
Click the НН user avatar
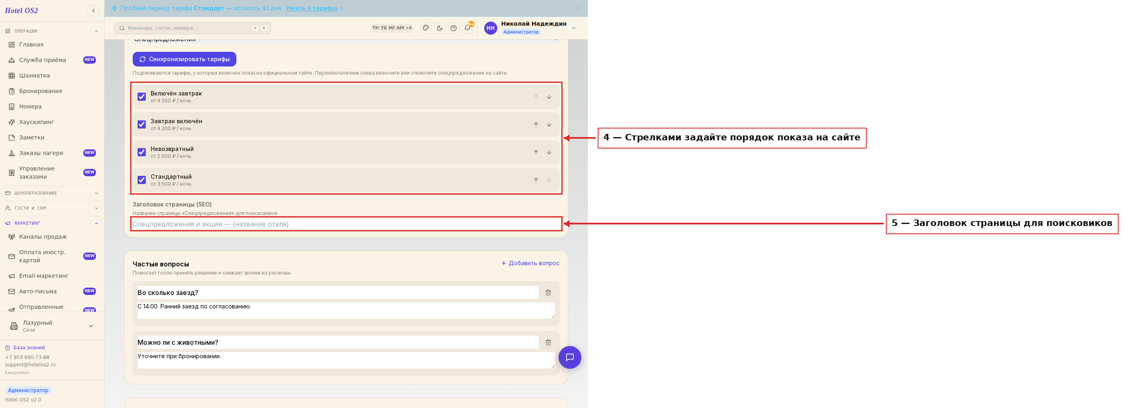pos(490,28)
